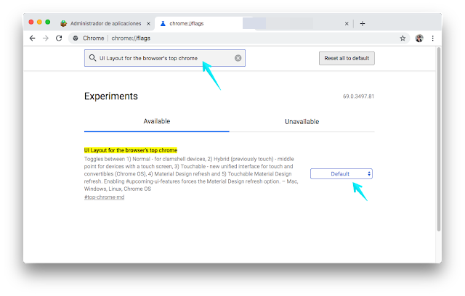Open the Chrome three-dot menu

point(433,38)
